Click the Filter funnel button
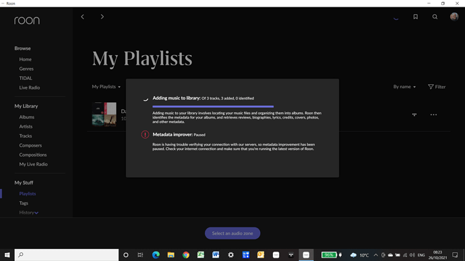The height and width of the screenshot is (261, 465). coord(437,87)
